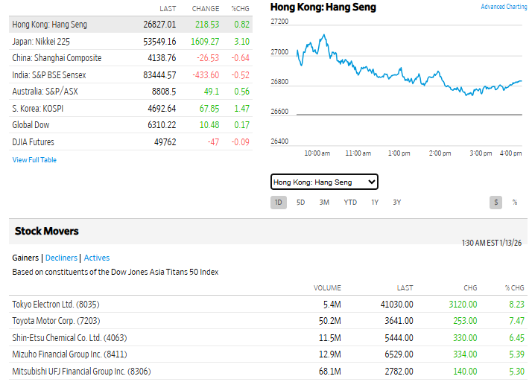Toggle chart to percent % values
This screenshot has height=382, width=532.
pyautogui.click(x=515, y=203)
